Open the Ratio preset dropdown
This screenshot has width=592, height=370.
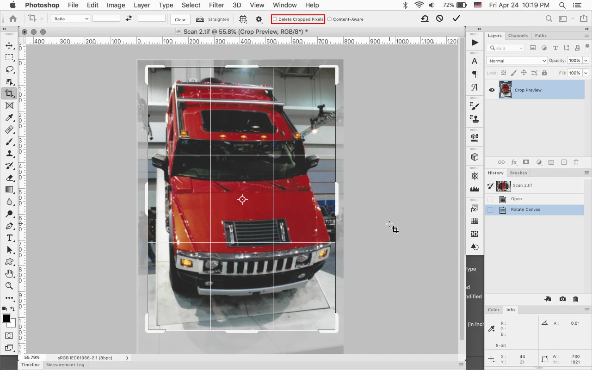[x=70, y=19]
